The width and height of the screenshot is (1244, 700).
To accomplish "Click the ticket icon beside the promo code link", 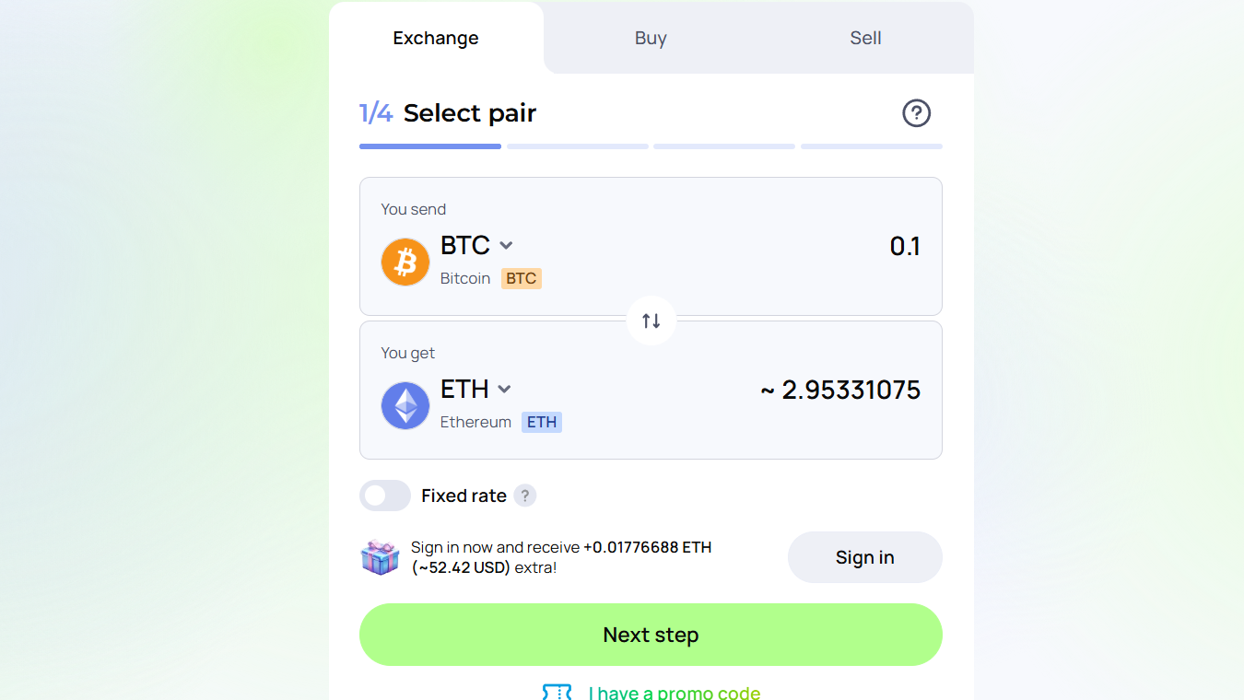I will pyautogui.click(x=557, y=692).
